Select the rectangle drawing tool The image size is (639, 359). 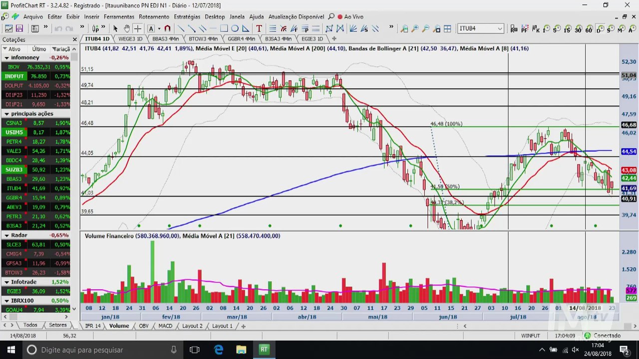[224, 28]
